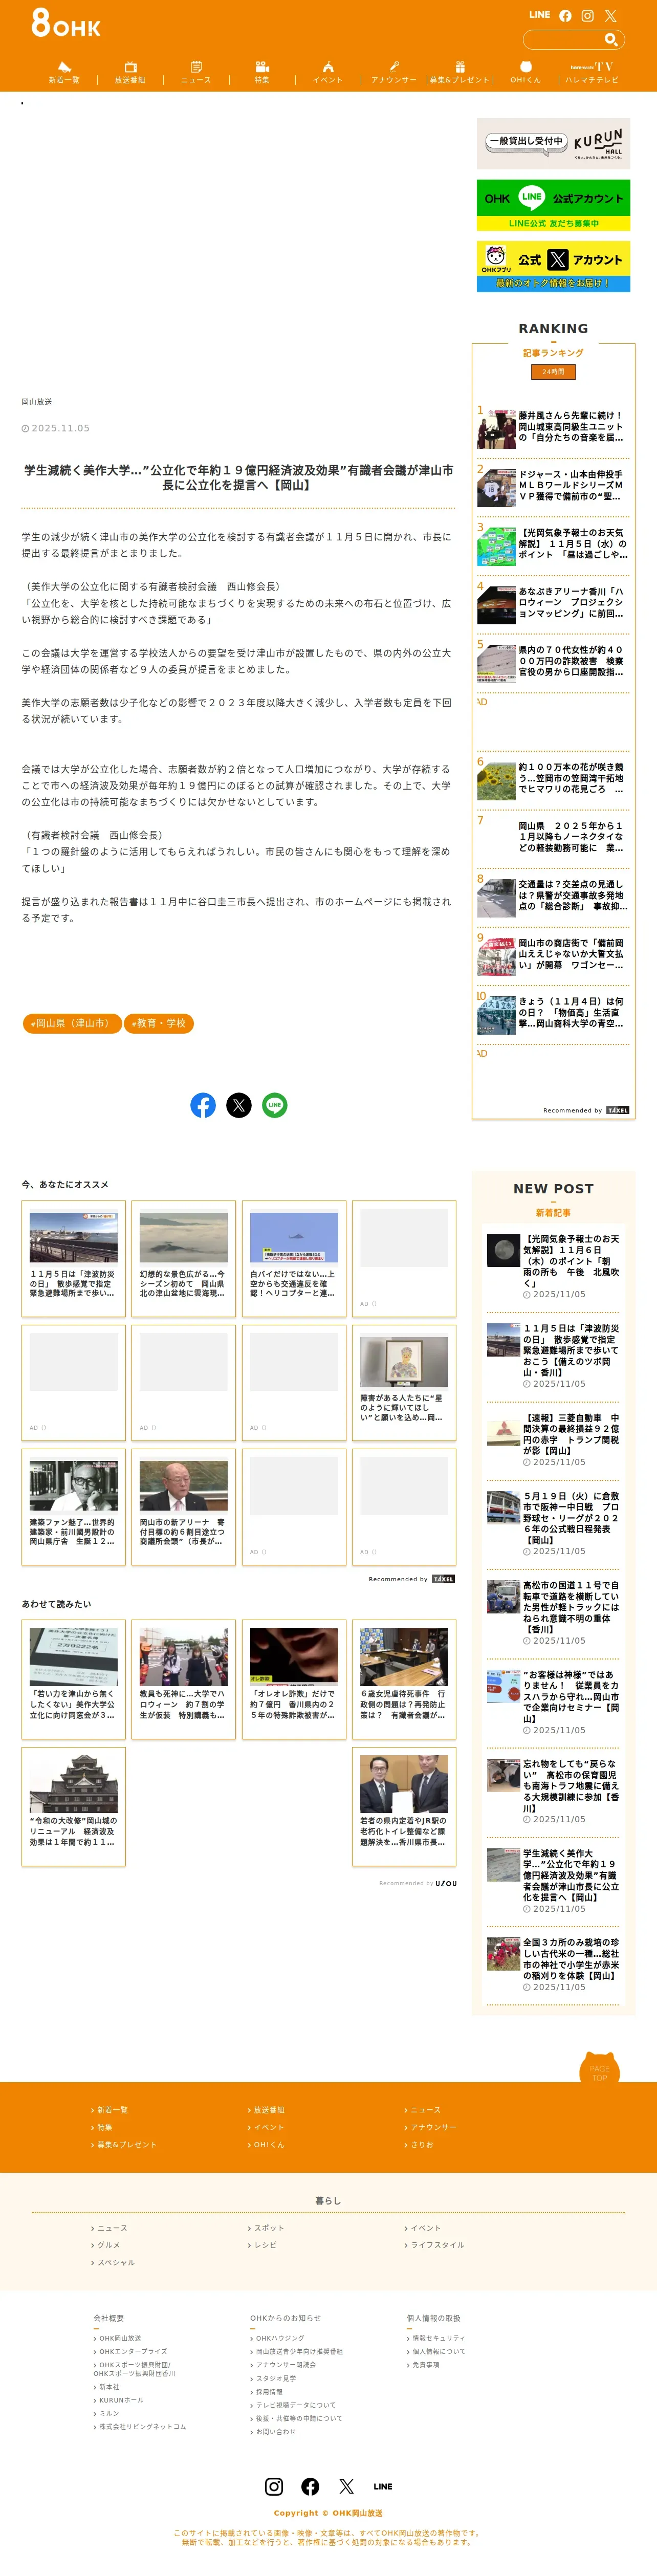
Task: Open recommended card 11月5日は津波防災の日
Action: [x=74, y=1259]
